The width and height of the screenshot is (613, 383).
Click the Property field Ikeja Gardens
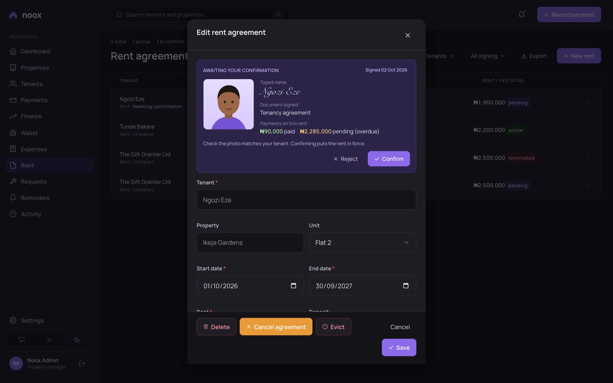click(x=250, y=243)
